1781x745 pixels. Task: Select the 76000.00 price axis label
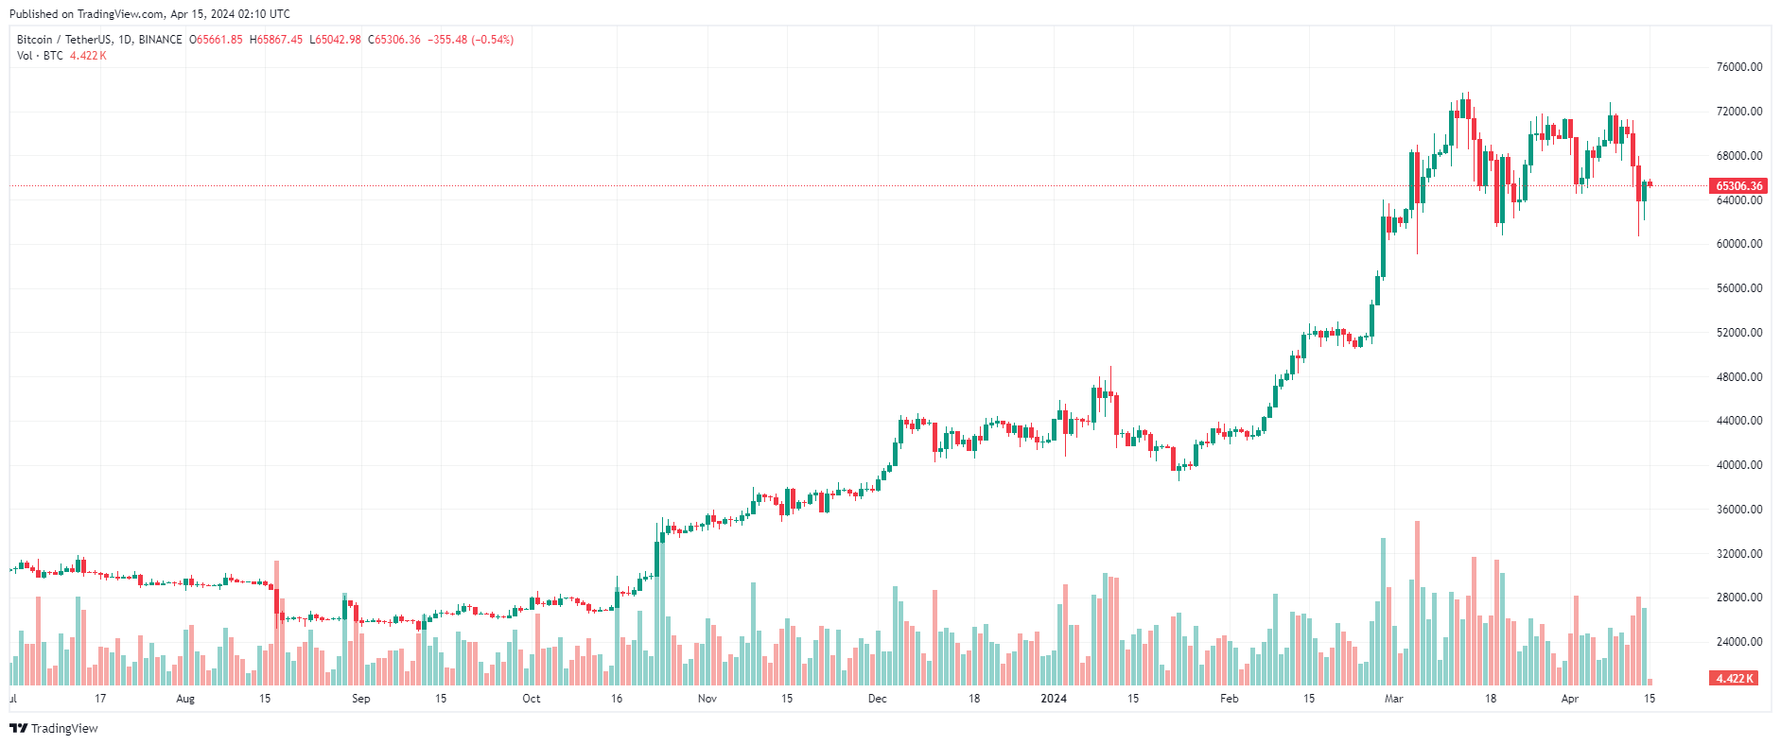(x=1739, y=67)
